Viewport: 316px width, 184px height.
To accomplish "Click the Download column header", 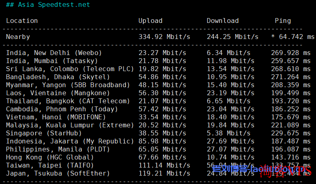I will click(x=222, y=20).
